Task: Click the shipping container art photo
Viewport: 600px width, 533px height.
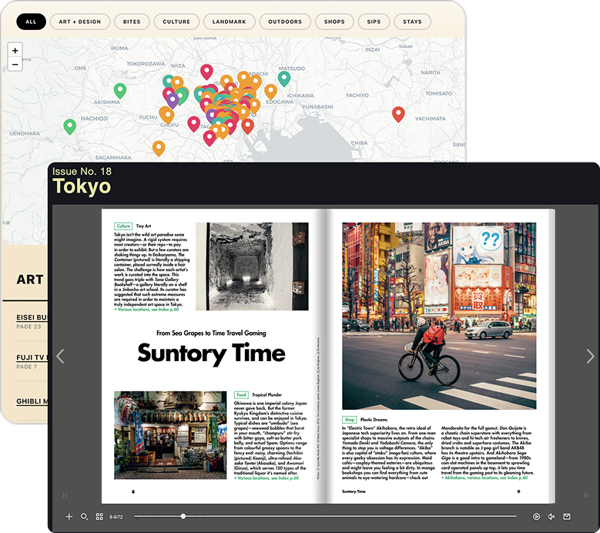Action: (x=252, y=266)
